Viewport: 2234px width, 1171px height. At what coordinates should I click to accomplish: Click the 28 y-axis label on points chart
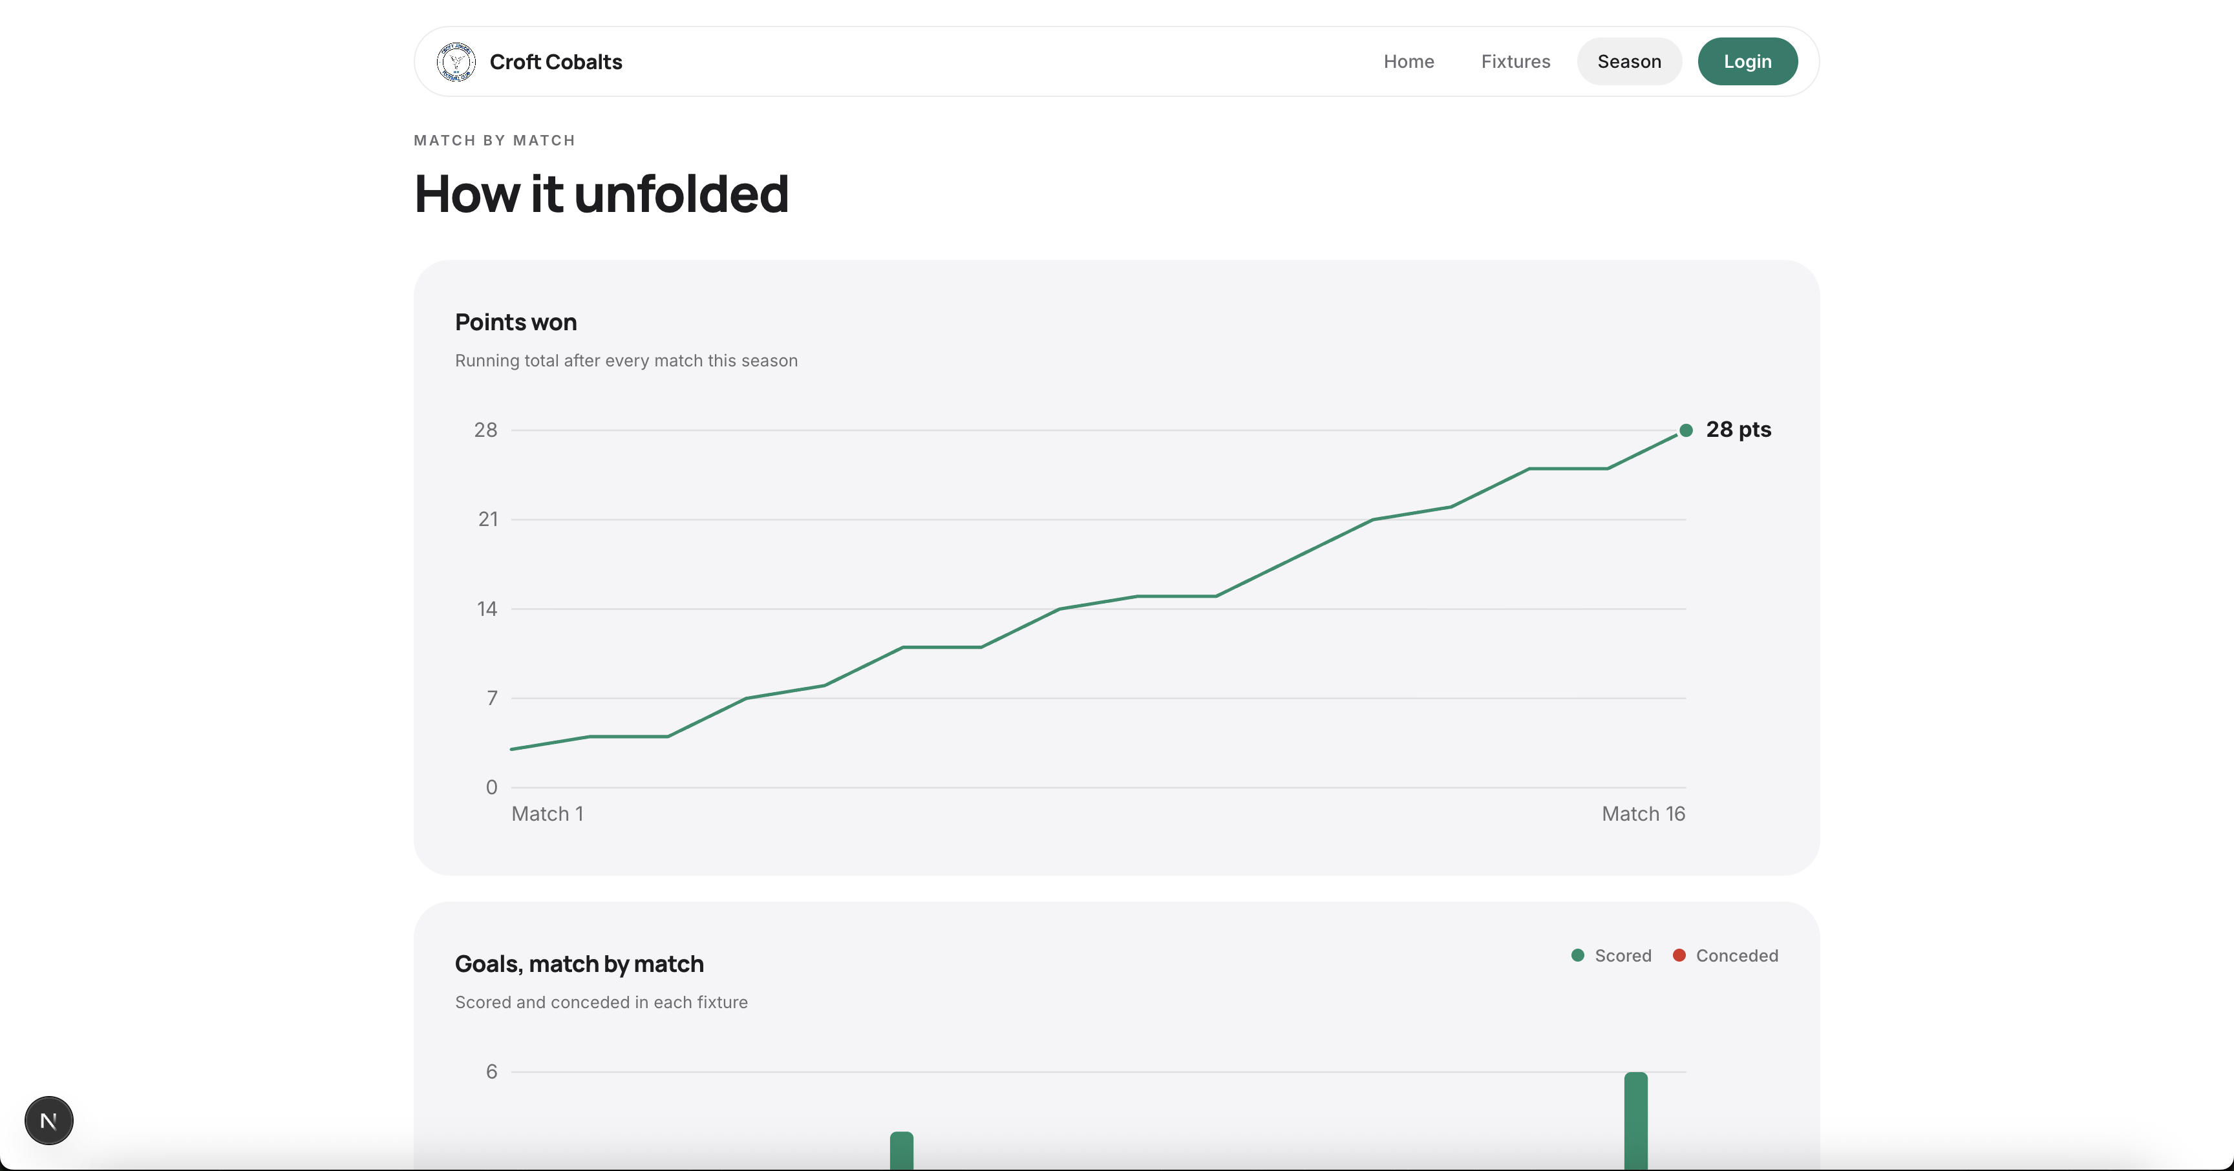tap(485, 430)
